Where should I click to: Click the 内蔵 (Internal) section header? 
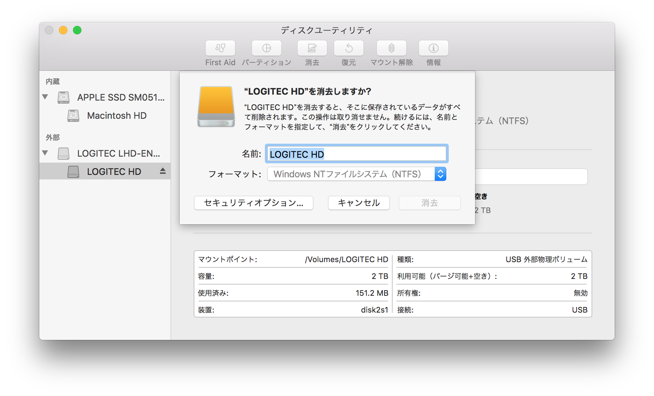[x=53, y=81]
